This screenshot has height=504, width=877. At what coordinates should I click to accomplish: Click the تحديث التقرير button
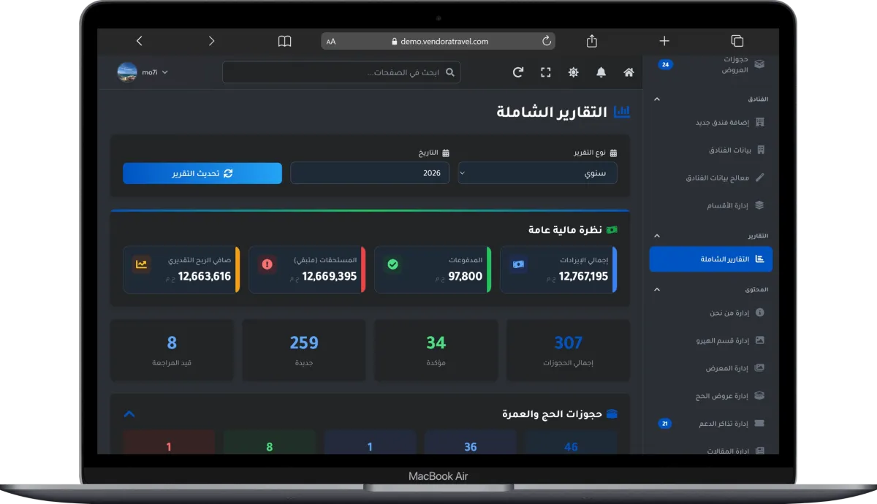[x=202, y=173]
